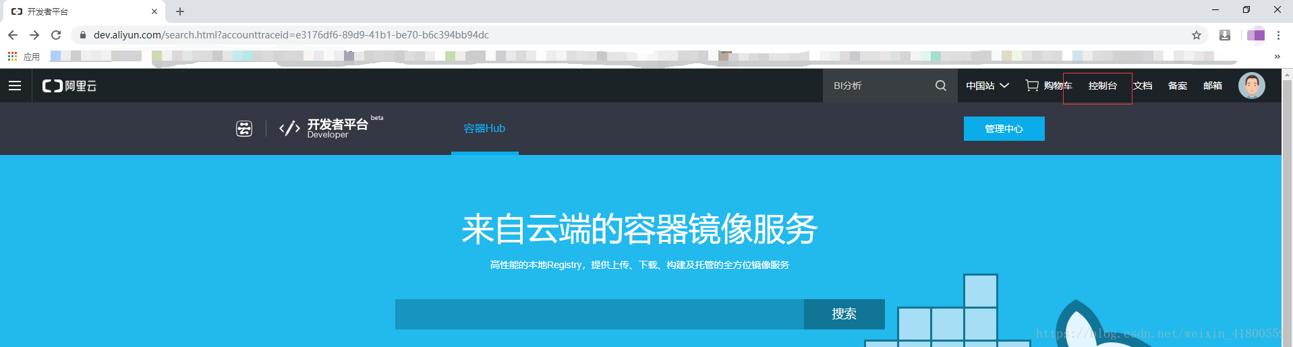Image resolution: width=1293 pixels, height=347 pixels.
Task: Open the 备案 link
Action: click(1178, 86)
